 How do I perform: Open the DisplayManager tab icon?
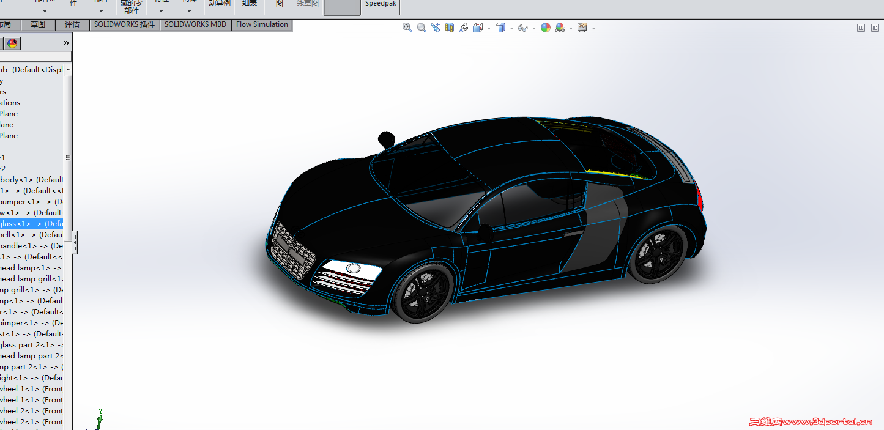[x=13, y=43]
